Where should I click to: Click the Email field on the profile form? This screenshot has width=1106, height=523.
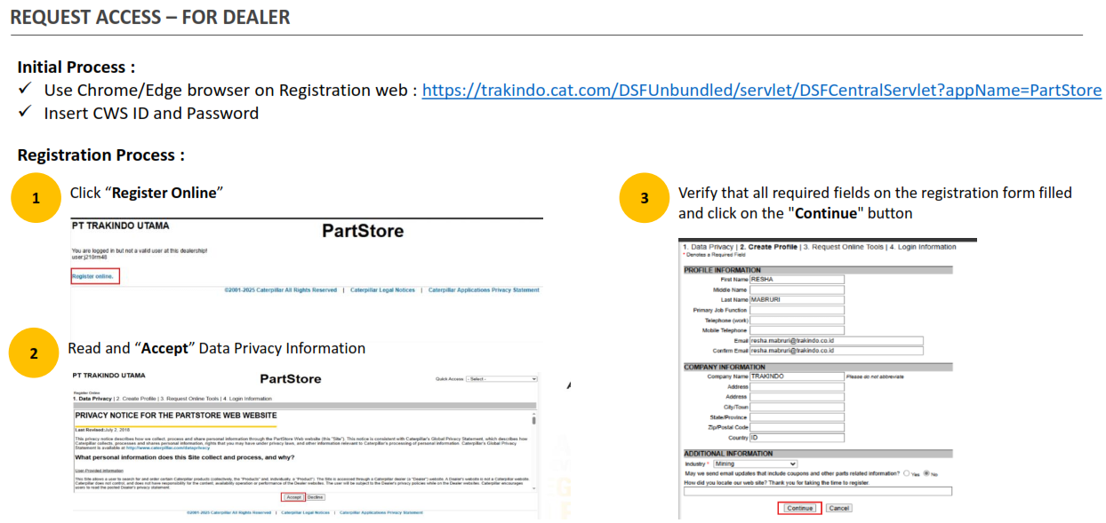click(837, 340)
